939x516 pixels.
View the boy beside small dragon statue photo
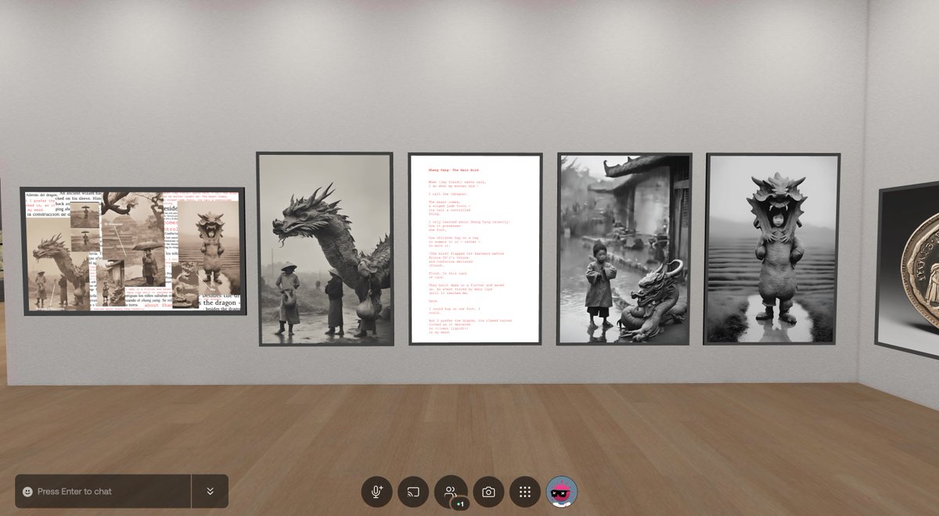(x=624, y=249)
